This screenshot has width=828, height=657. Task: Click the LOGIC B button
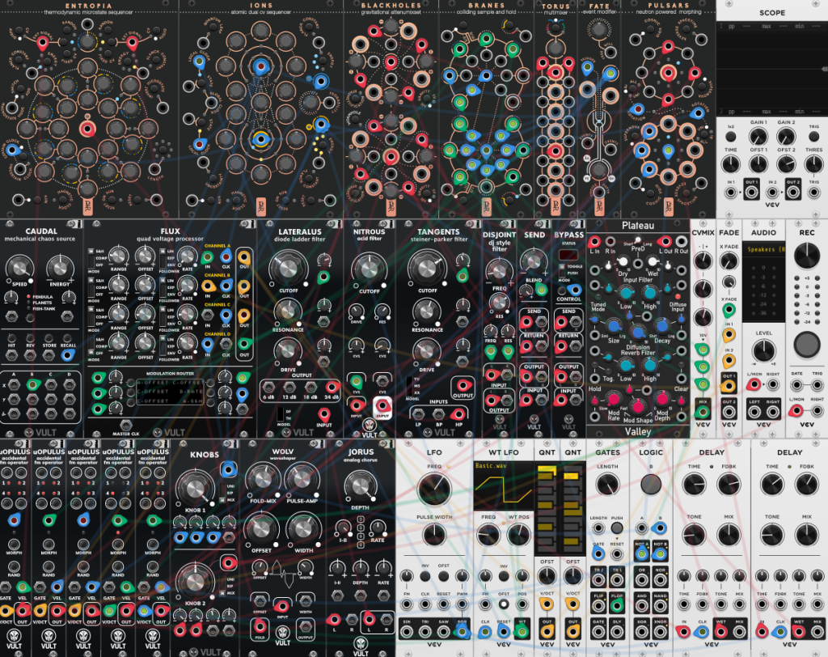[651, 484]
